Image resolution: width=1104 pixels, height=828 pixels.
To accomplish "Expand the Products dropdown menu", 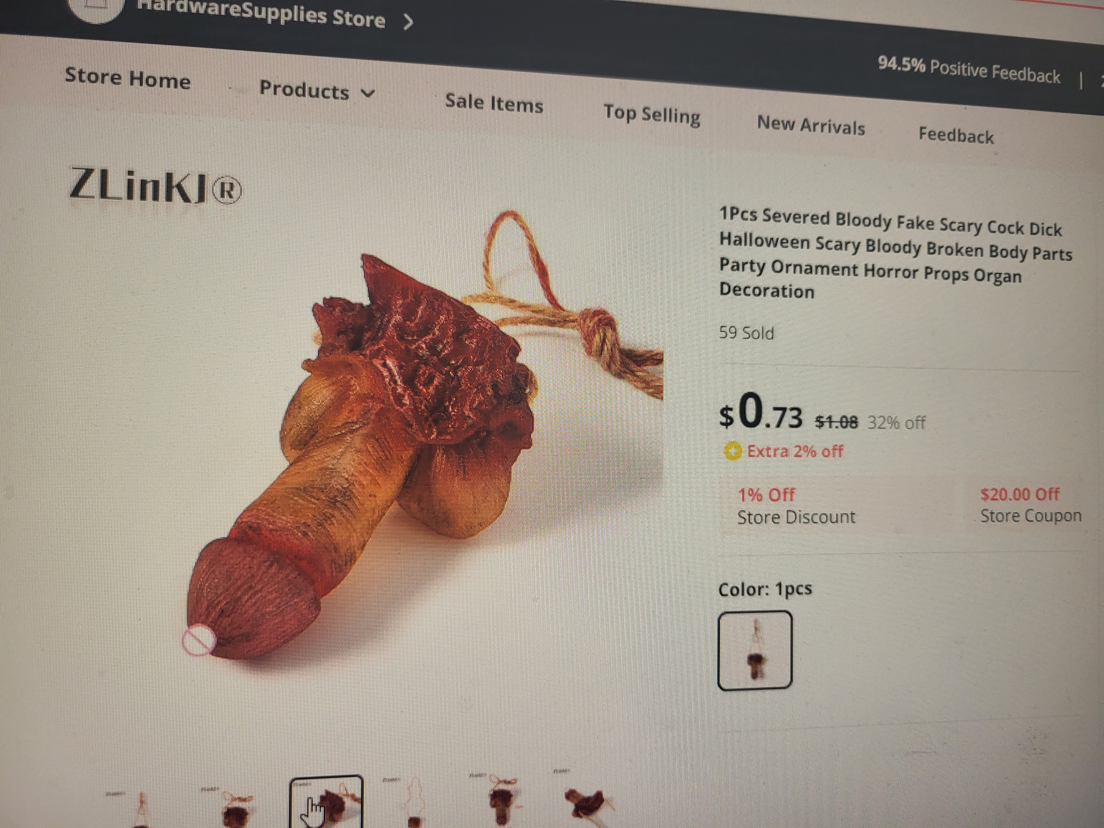I will [317, 90].
